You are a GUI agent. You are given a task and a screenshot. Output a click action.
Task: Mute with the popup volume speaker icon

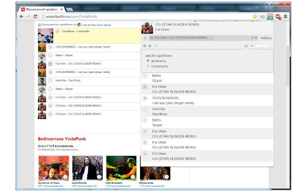point(252,46)
